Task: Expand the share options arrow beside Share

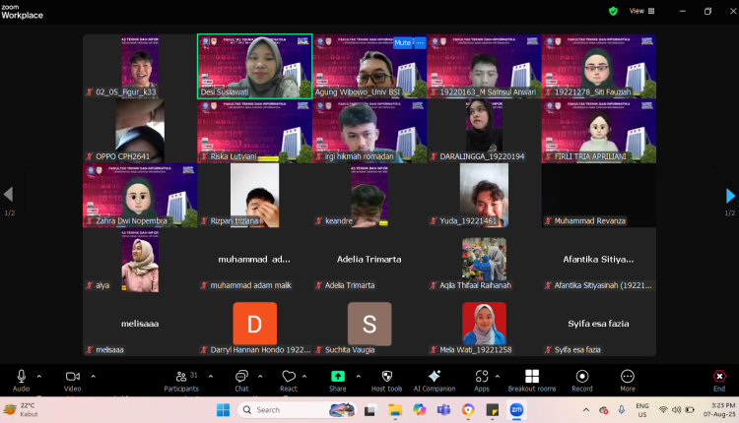Action: (x=359, y=377)
